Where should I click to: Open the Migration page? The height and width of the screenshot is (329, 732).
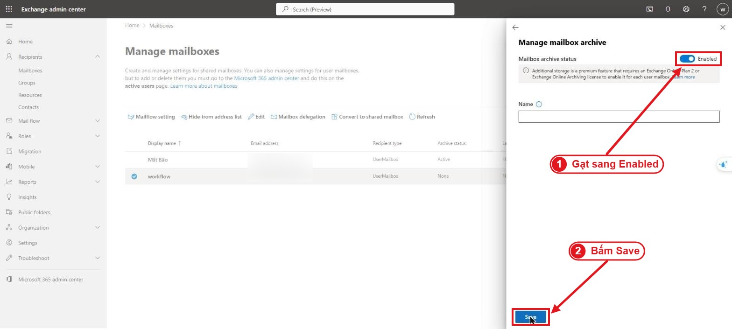coord(29,151)
